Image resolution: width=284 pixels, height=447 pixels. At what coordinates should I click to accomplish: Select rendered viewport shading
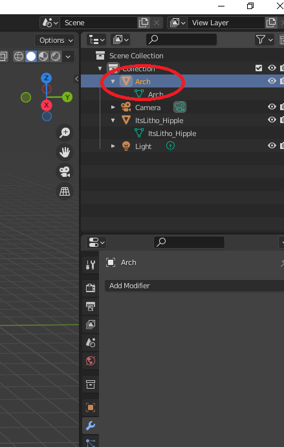(x=56, y=56)
